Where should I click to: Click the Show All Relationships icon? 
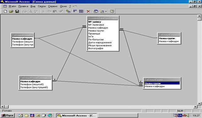click(x=81, y=11)
